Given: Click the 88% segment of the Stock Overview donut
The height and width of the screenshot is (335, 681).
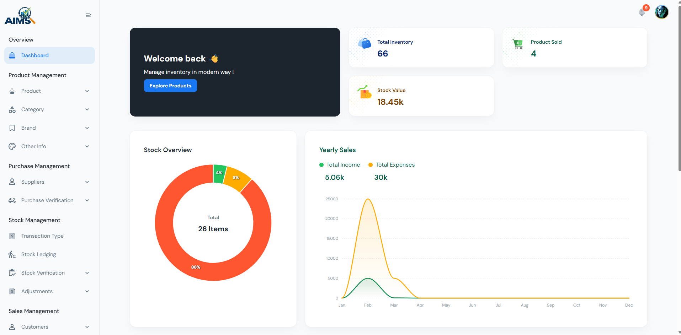Looking at the screenshot, I should (x=195, y=267).
